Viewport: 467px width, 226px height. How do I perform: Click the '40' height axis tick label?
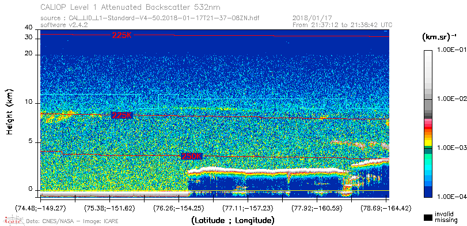tap(29, 28)
